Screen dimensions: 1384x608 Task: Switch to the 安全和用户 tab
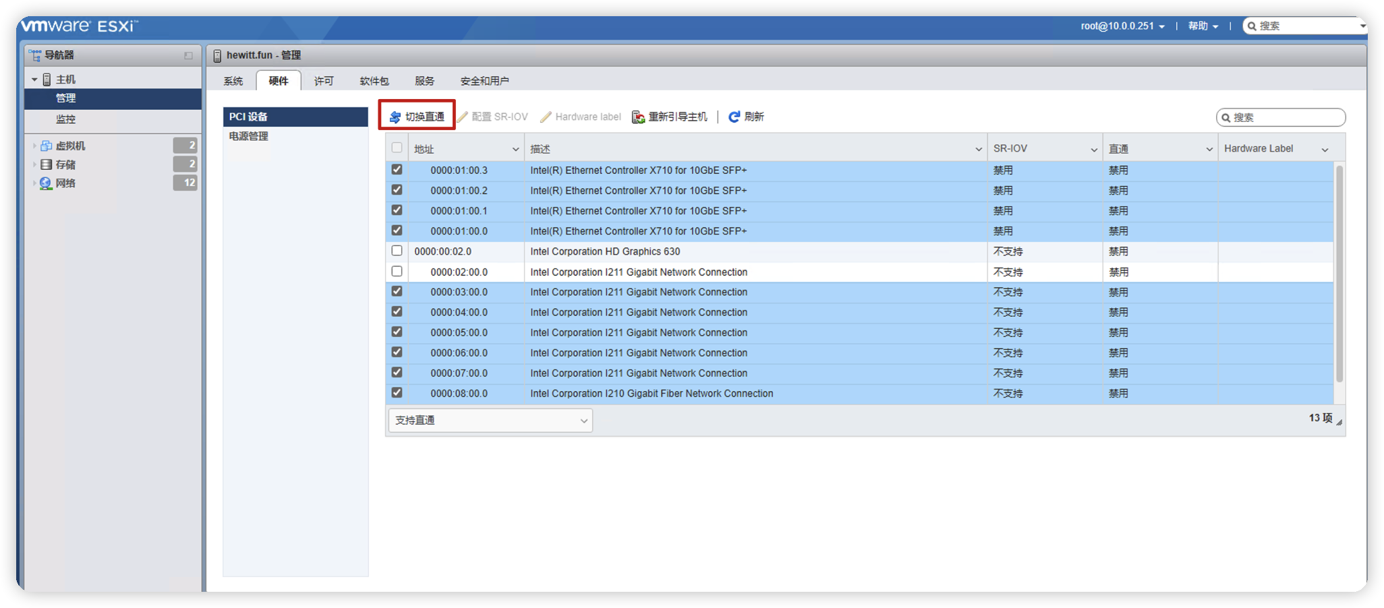coord(484,81)
